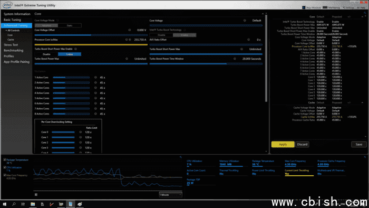
Task: Click the 4 Active Cores ratio slider
Action: pyautogui.click(x=71, y=93)
